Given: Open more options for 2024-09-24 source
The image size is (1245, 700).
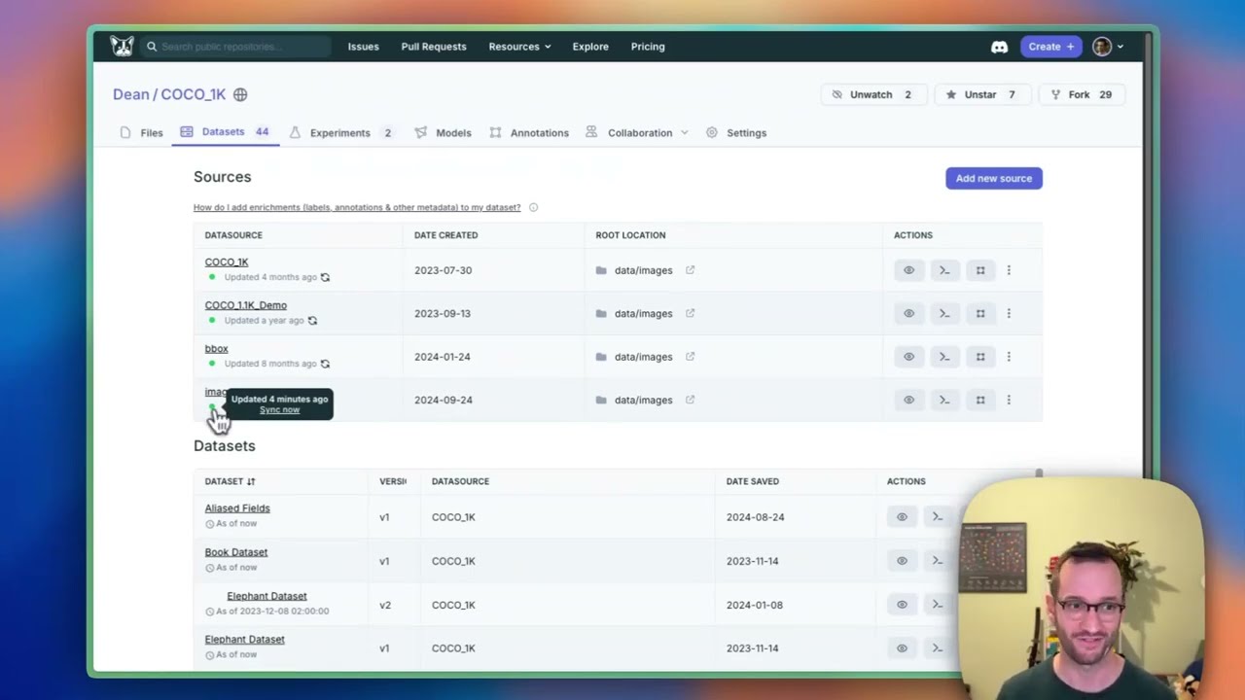Looking at the screenshot, I should pyautogui.click(x=1009, y=400).
